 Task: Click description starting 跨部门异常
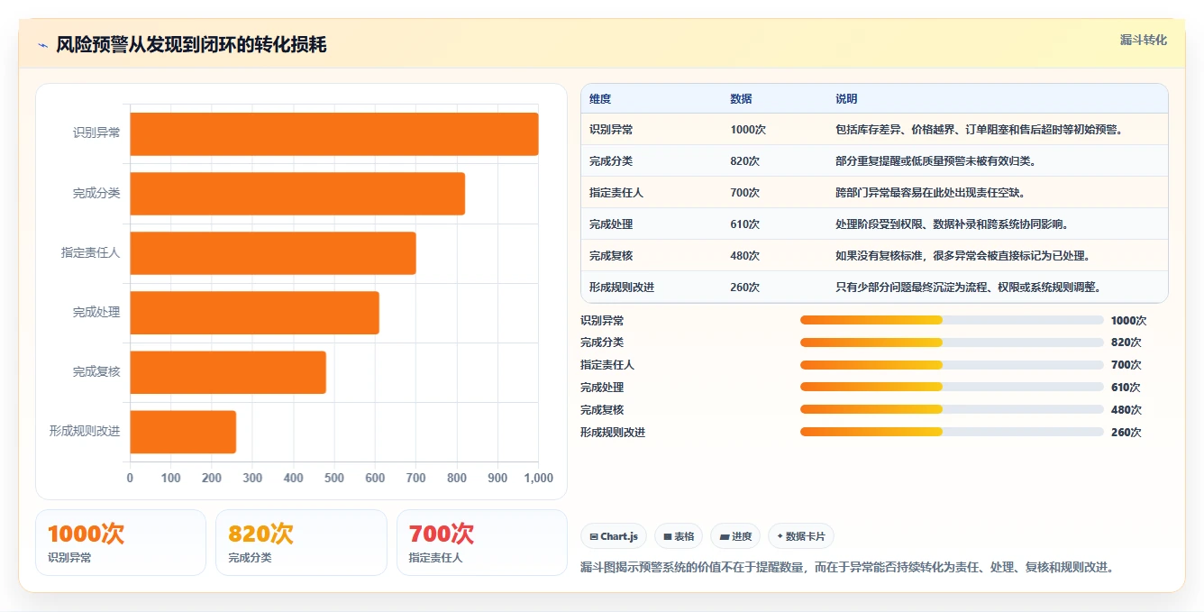pos(930,193)
